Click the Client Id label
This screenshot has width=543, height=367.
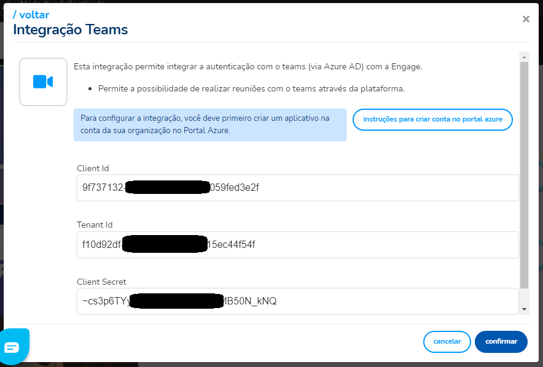pos(93,168)
